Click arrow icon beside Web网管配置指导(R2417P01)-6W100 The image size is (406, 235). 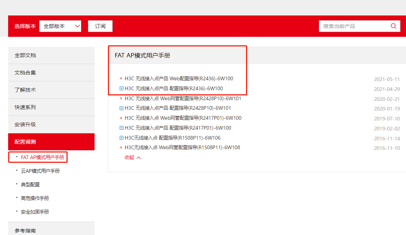tap(121, 118)
